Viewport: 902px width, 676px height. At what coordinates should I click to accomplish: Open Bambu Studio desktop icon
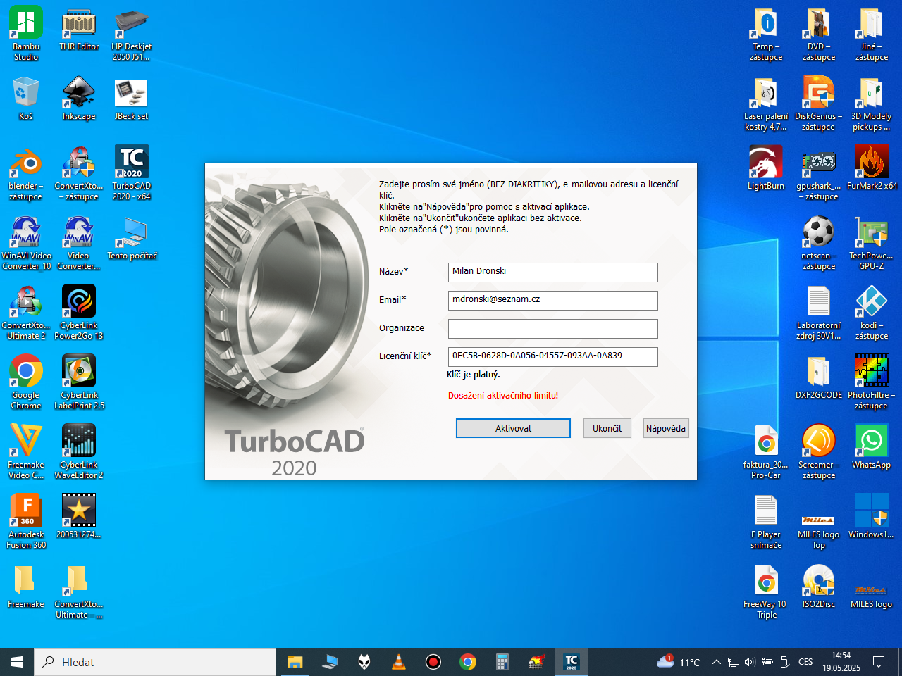(26, 34)
